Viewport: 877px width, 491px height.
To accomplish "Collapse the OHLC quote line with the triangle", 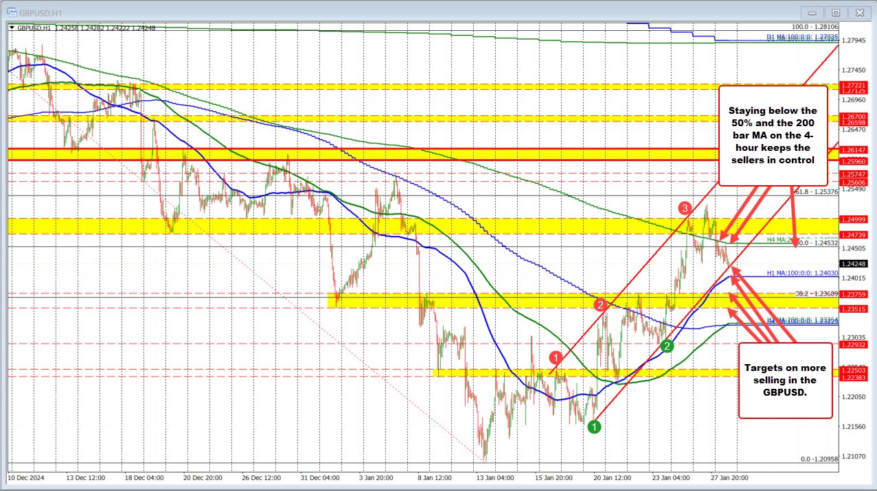I will 10,28.
